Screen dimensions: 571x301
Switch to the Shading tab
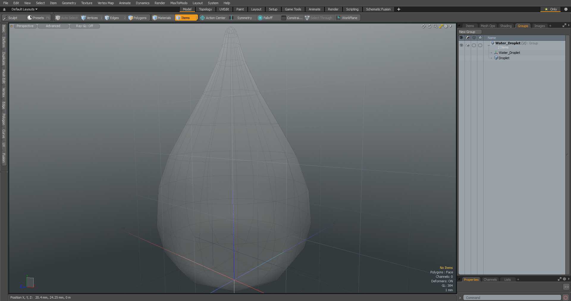point(506,26)
